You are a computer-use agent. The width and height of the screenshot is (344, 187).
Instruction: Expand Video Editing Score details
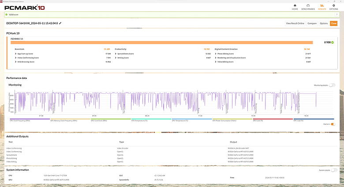[216, 62]
